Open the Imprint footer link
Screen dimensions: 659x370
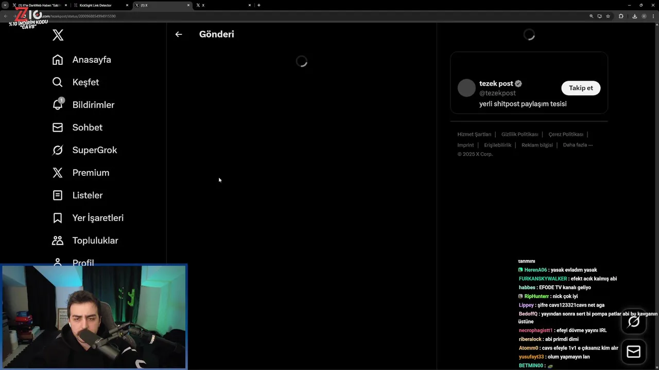pyautogui.click(x=465, y=145)
